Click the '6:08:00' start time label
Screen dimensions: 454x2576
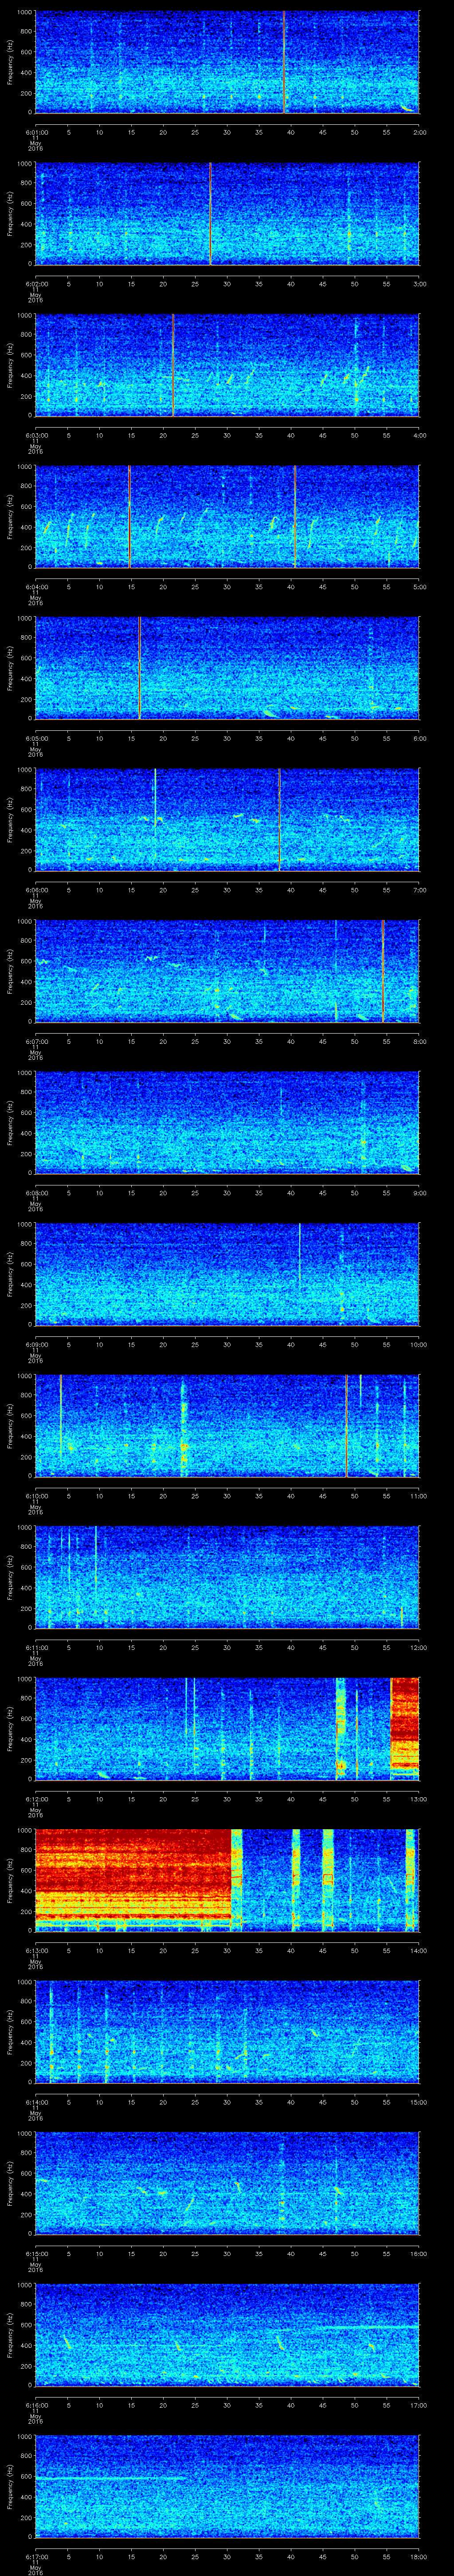pos(37,1193)
